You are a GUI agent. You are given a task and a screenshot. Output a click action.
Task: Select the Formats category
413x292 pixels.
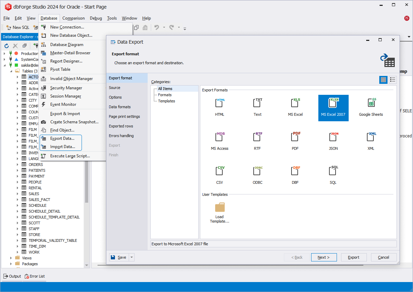[x=165, y=95]
